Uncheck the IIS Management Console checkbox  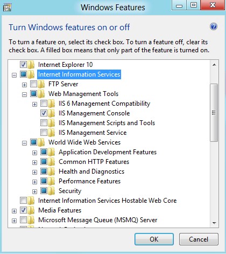click(x=44, y=113)
